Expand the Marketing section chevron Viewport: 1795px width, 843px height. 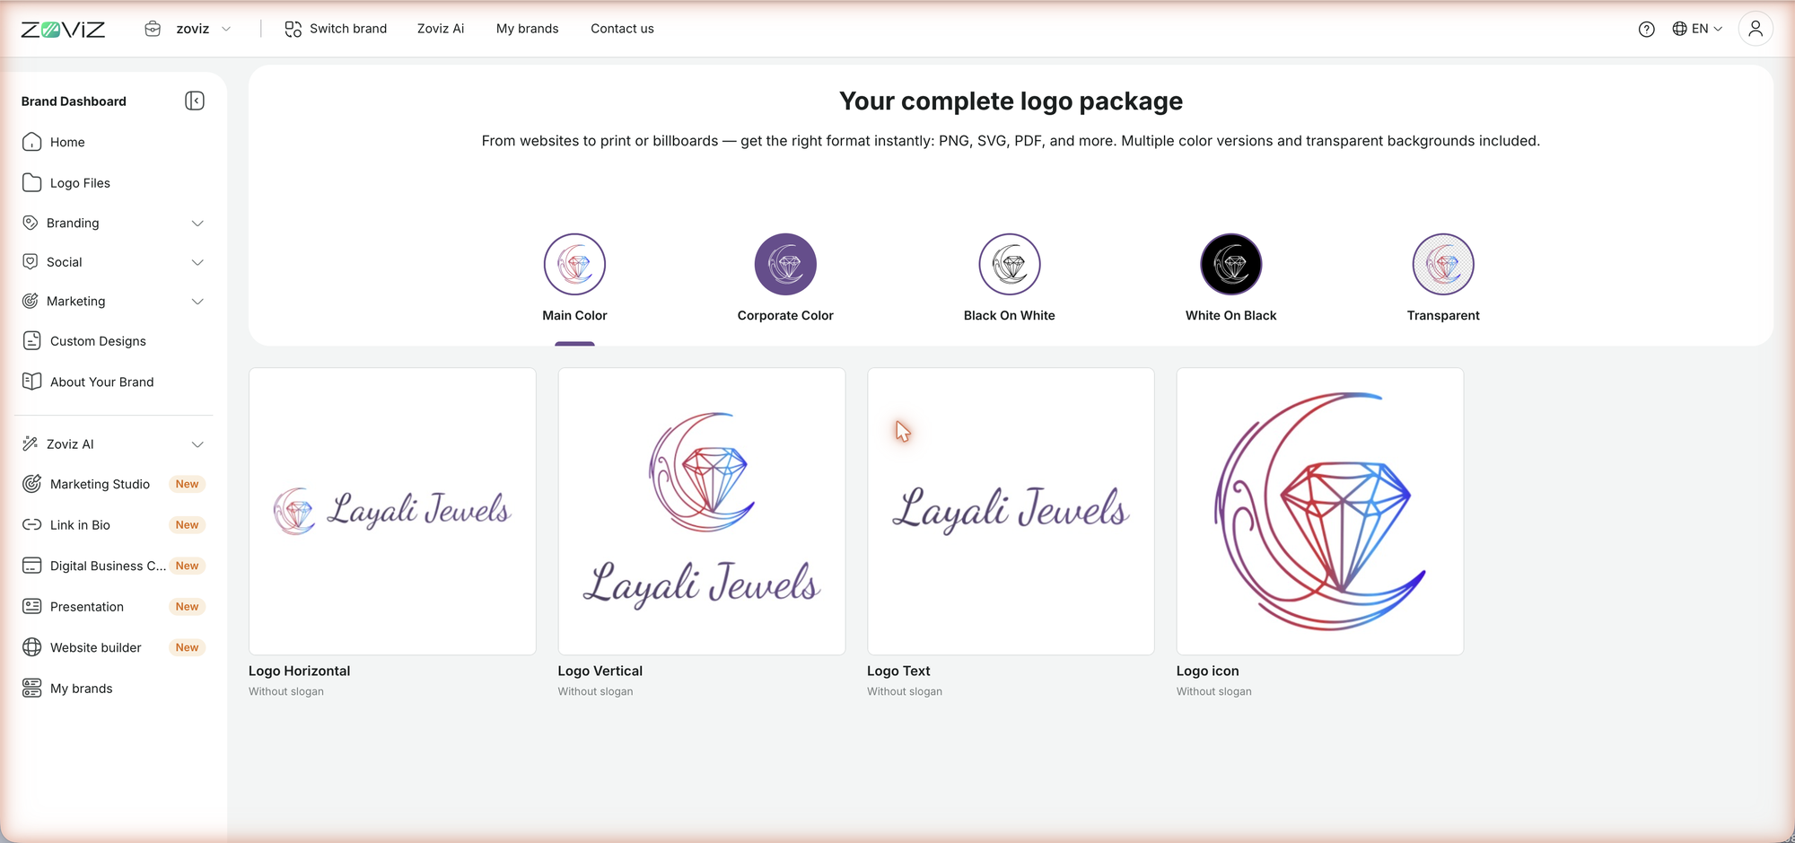point(197,301)
